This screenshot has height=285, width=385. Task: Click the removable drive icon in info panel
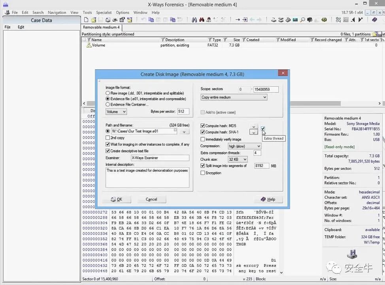[x=352, y=254]
